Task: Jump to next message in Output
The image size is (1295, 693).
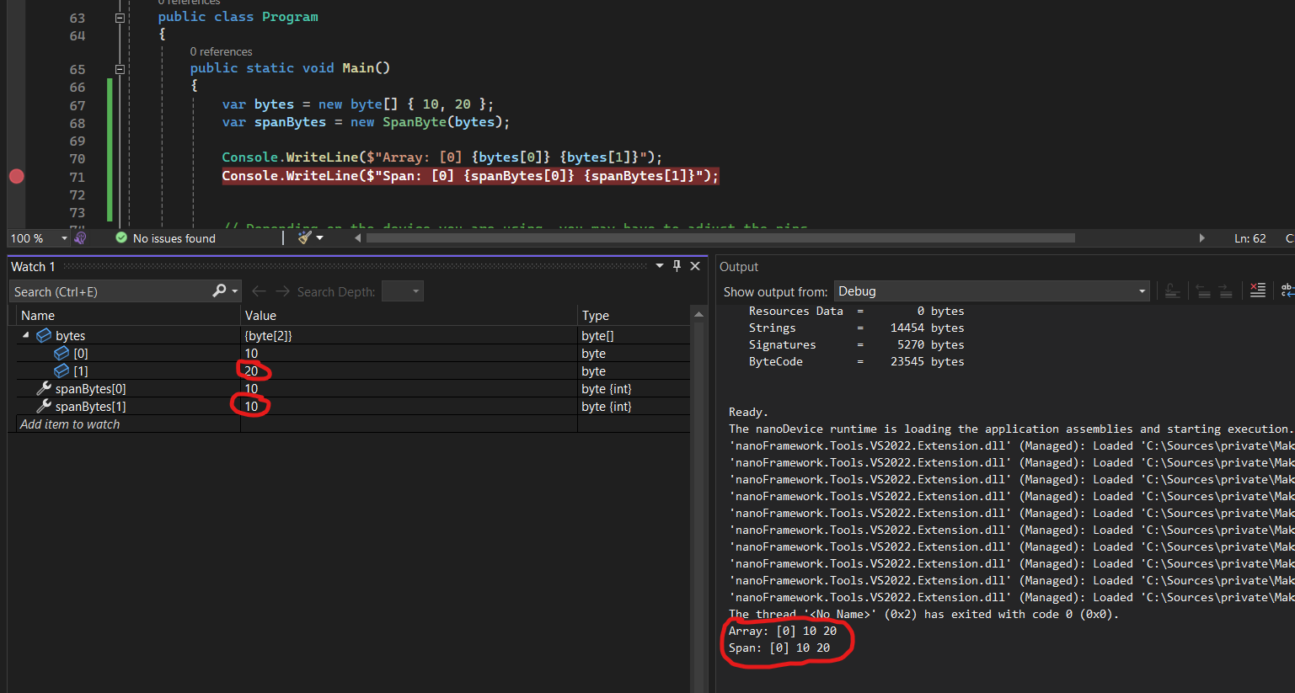Action: pos(1224,291)
